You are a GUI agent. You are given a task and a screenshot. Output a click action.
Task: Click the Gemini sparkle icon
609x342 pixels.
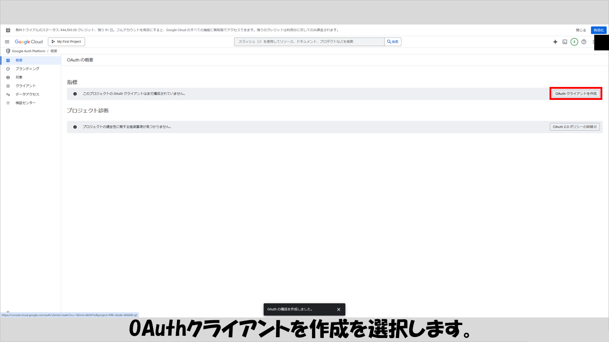tap(555, 42)
